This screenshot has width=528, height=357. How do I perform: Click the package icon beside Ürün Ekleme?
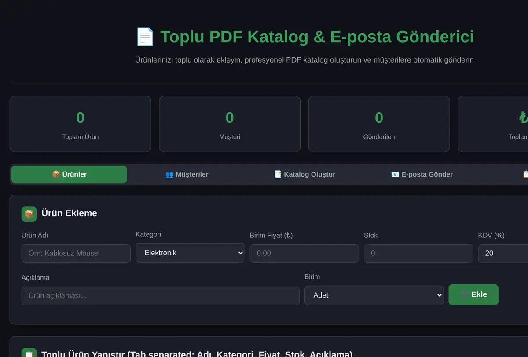pos(29,214)
